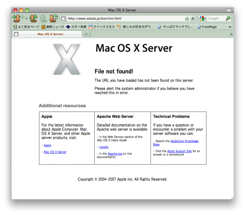Open the やっぱりマックでし... bookmark
The height and width of the screenshot is (215, 245).
[x=176, y=27]
